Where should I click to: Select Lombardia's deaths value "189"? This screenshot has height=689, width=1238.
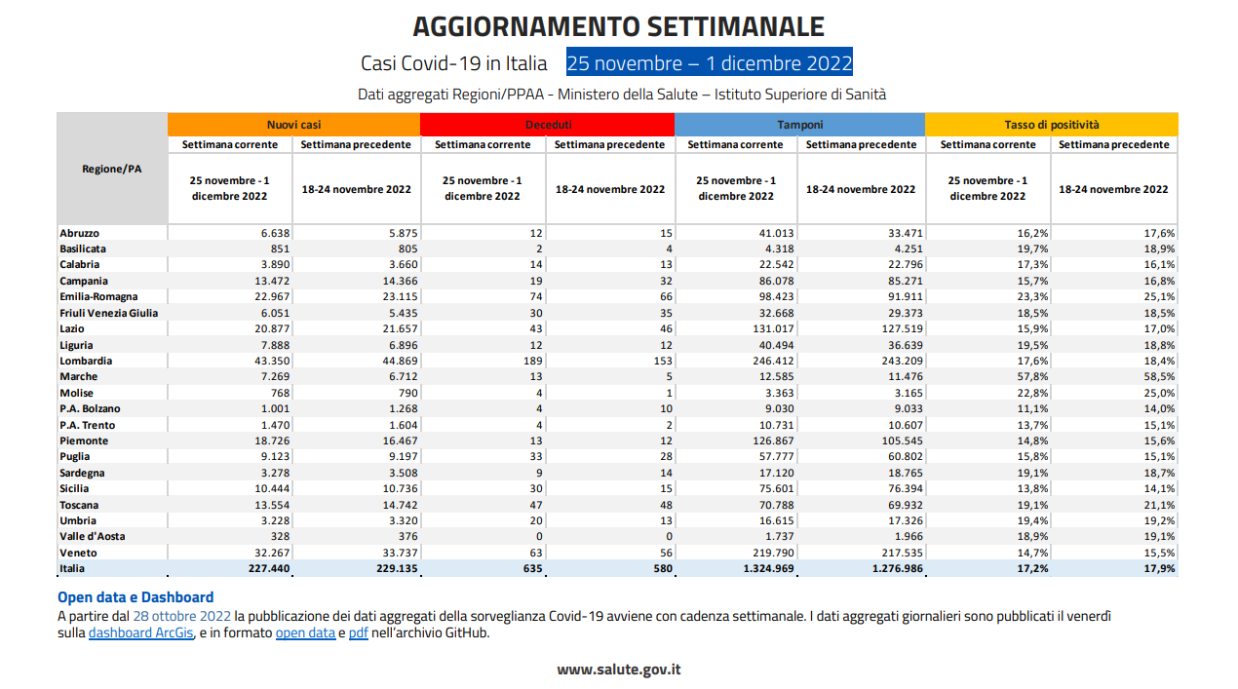(535, 361)
